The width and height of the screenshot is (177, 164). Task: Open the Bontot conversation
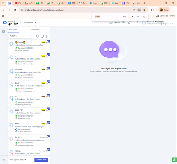(29, 46)
